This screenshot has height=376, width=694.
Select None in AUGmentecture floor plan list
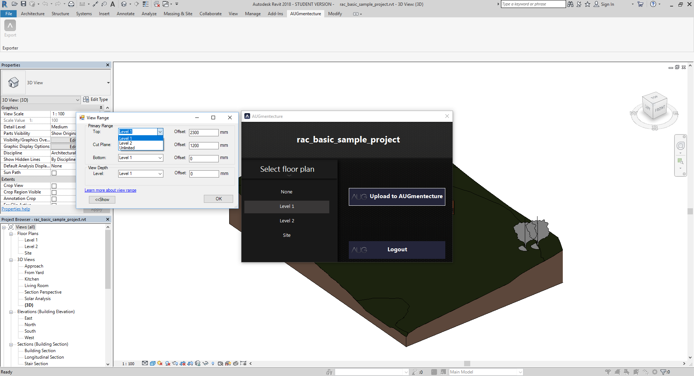pyautogui.click(x=287, y=192)
